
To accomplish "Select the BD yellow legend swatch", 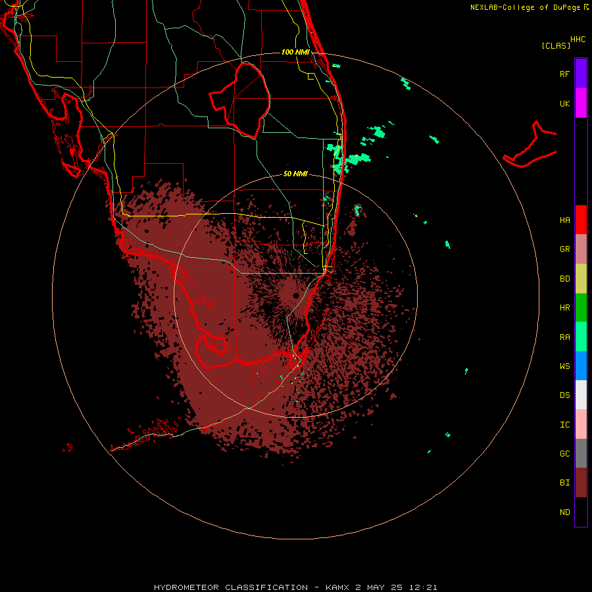I will (x=581, y=279).
